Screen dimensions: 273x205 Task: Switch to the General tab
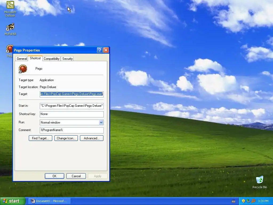click(22, 58)
